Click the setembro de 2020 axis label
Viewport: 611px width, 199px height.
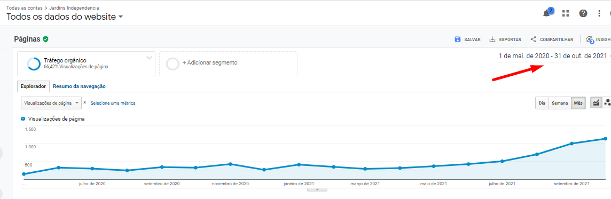pos(162,184)
